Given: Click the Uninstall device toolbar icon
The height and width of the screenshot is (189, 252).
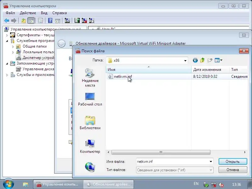Looking at the screenshot, I should click(84, 20).
